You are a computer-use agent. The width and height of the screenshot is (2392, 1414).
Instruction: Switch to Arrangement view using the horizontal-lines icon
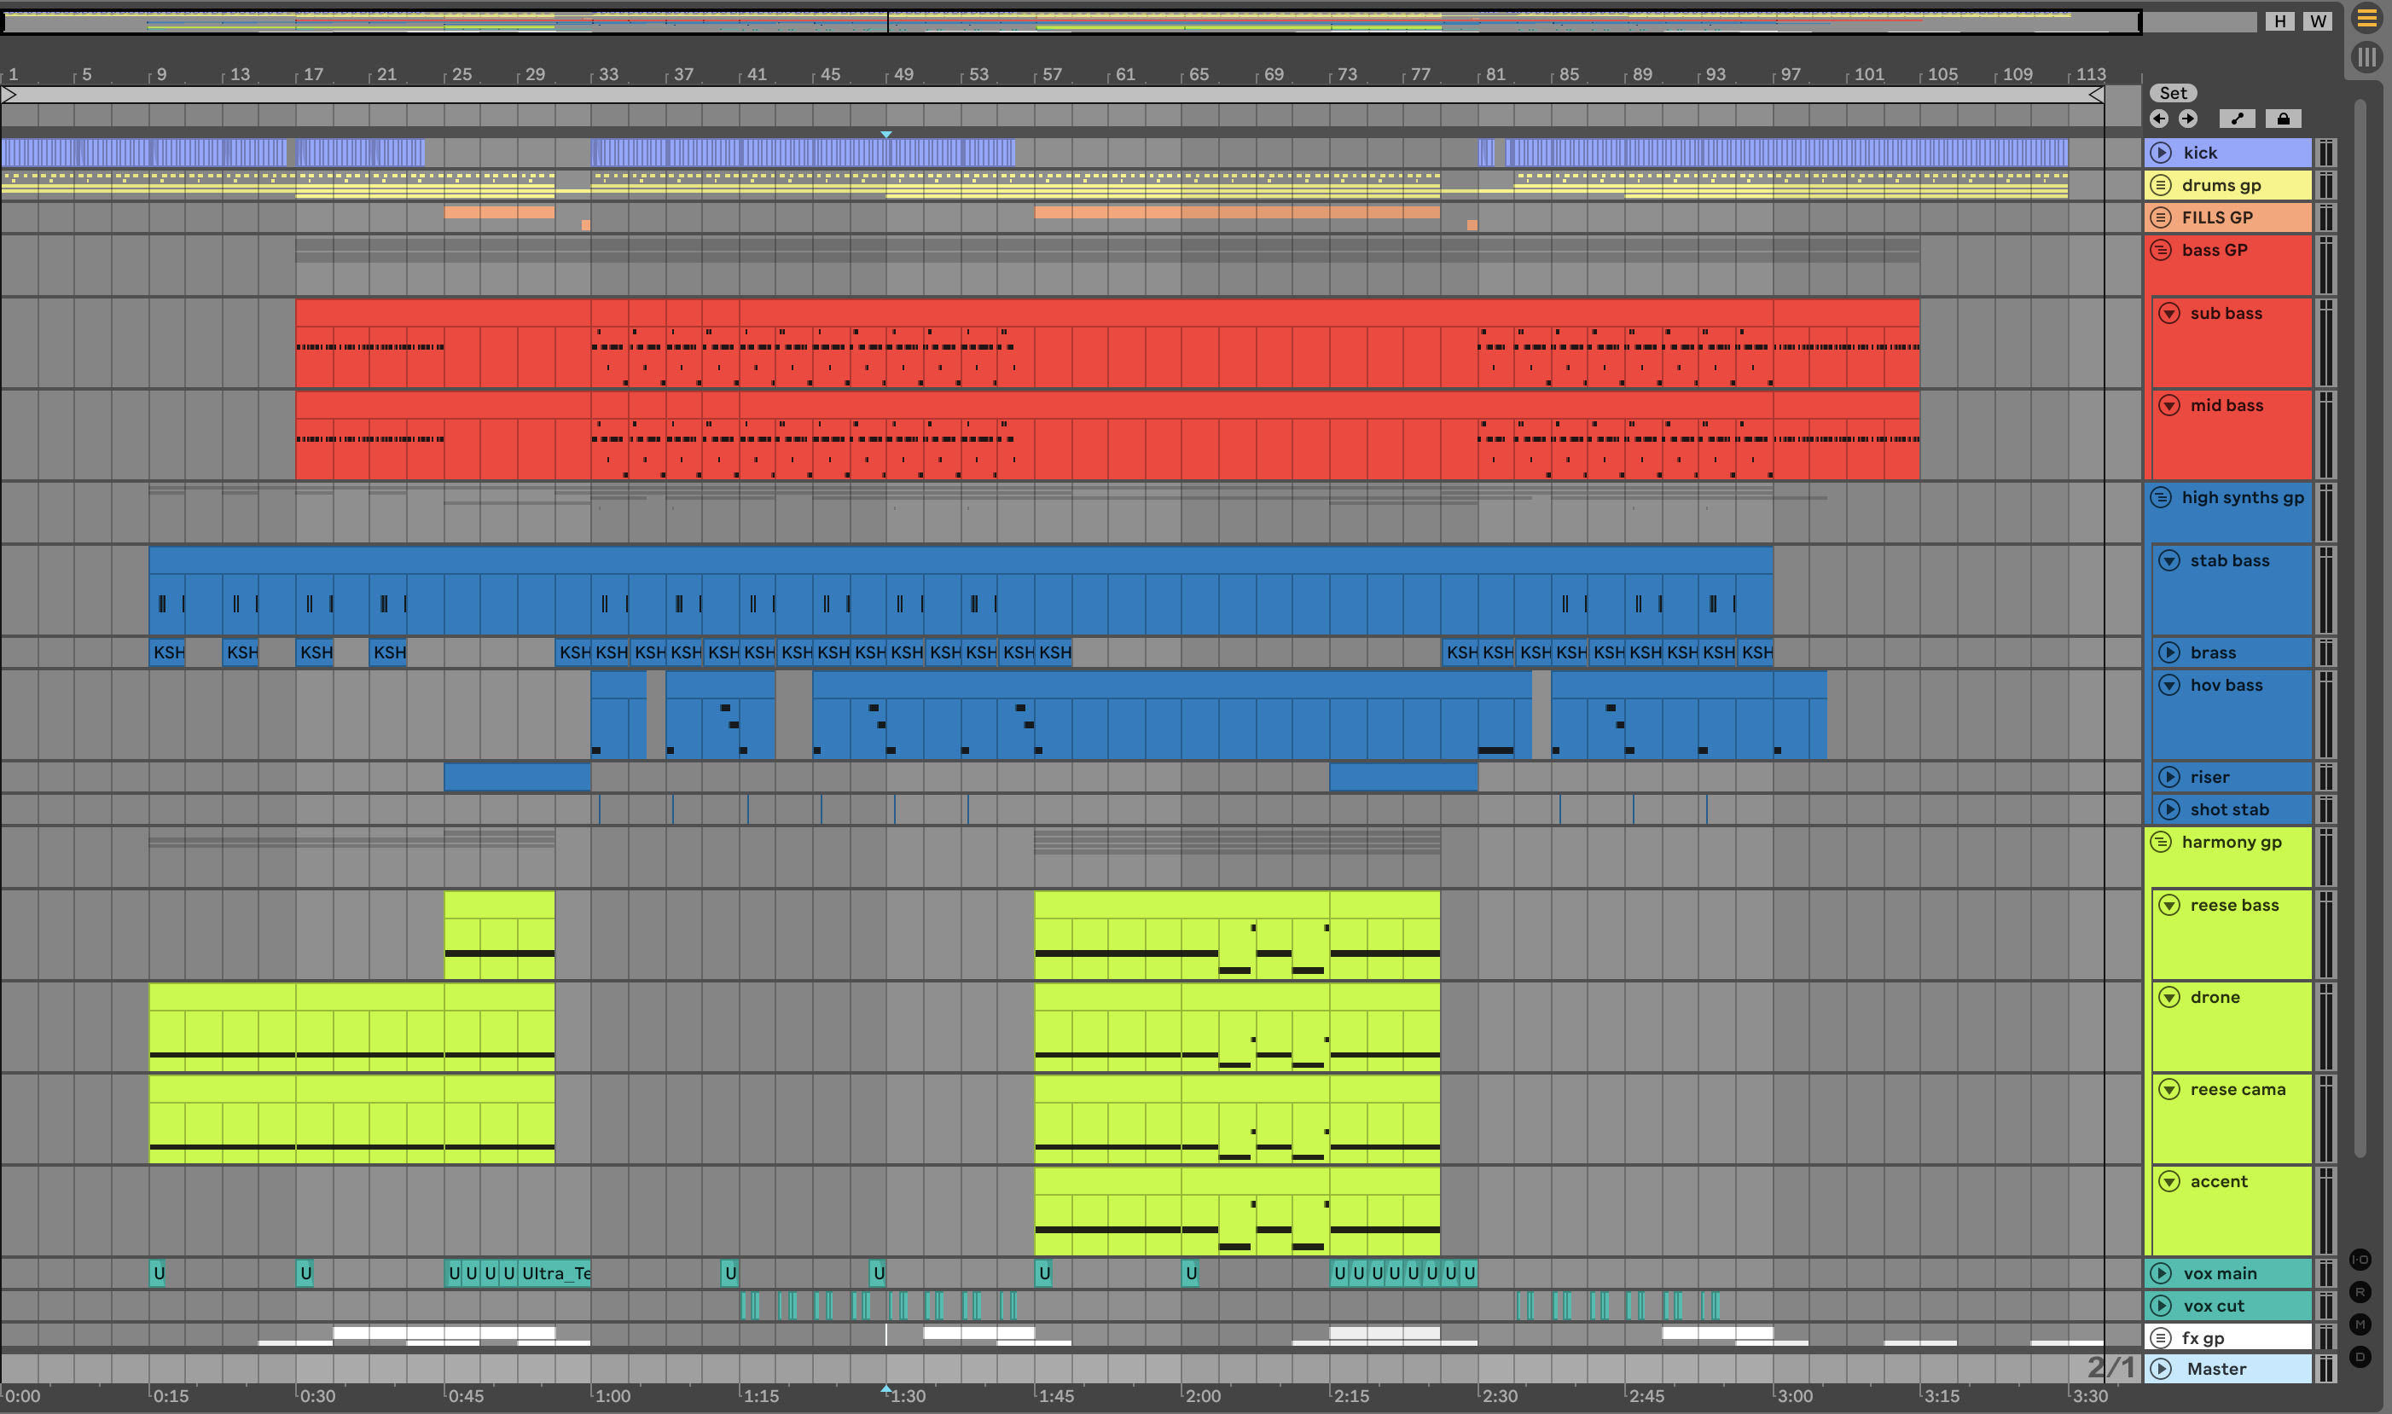point(2366,18)
